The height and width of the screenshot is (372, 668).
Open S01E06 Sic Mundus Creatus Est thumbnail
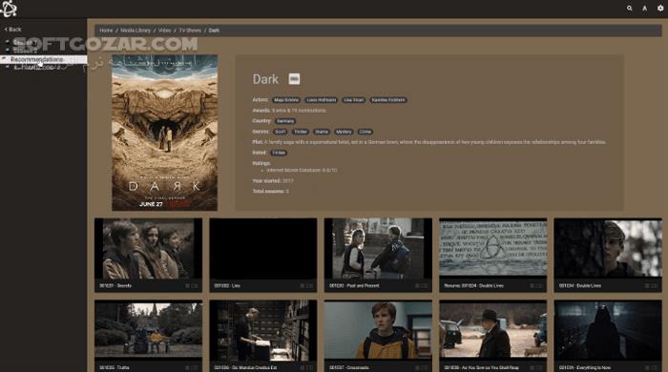(262, 331)
